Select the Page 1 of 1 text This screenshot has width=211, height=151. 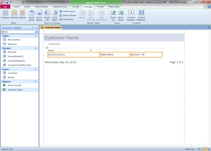pos(177,63)
